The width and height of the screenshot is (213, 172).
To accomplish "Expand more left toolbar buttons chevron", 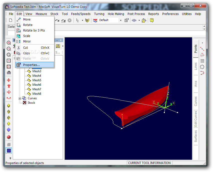I will click(x=10, y=158).
